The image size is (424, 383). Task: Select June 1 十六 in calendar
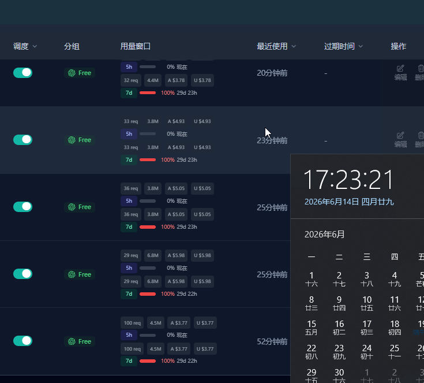pyautogui.click(x=312, y=279)
